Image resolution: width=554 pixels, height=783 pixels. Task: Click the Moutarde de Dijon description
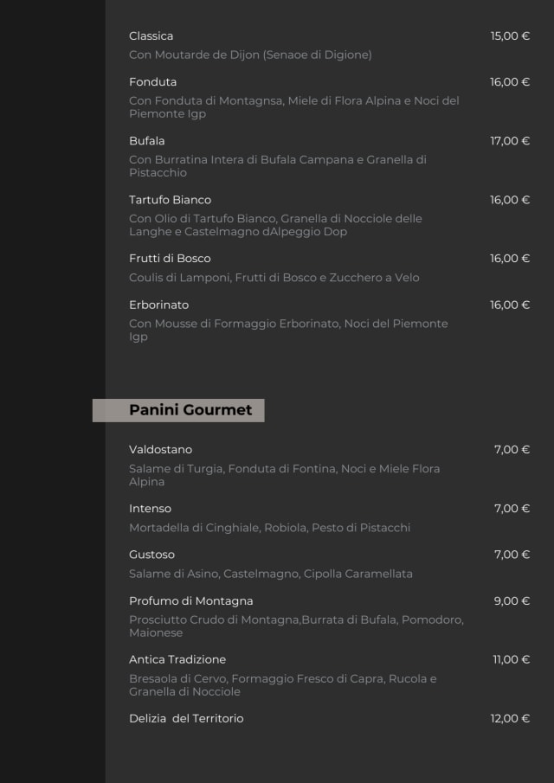[x=250, y=55]
